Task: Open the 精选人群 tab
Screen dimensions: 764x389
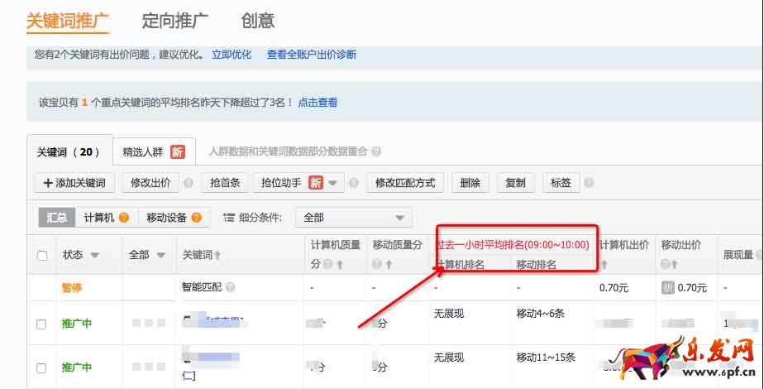Action: (x=153, y=152)
